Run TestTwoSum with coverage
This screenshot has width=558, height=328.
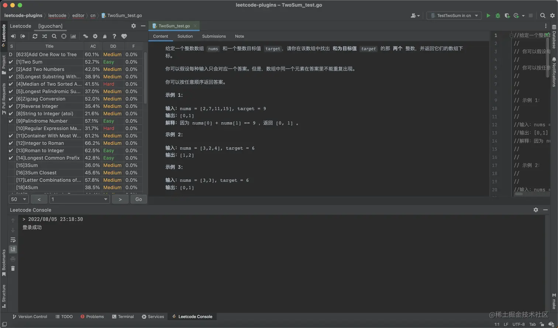pos(507,16)
